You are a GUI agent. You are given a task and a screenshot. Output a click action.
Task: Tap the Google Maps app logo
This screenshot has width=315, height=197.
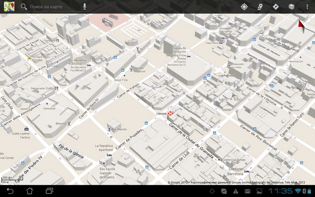click(x=9, y=7)
